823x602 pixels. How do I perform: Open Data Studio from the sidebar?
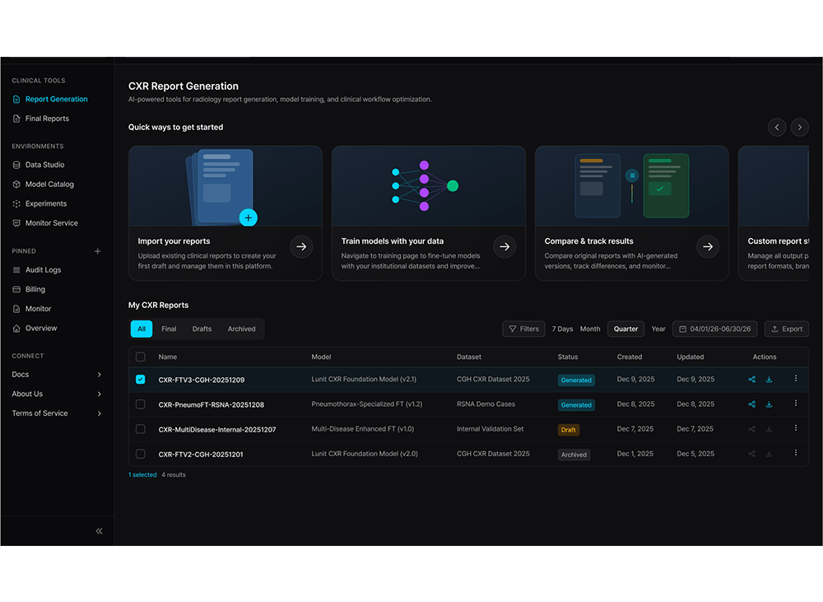[42, 164]
